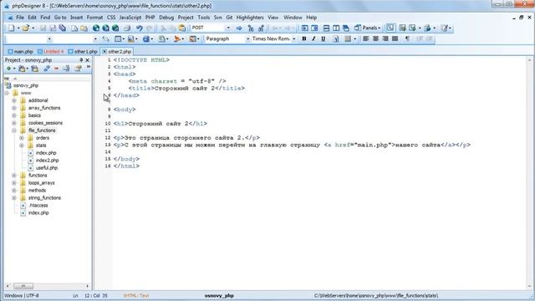535x301 pixels.
Task: Select useful.php in project tree
Action: [47, 168]
